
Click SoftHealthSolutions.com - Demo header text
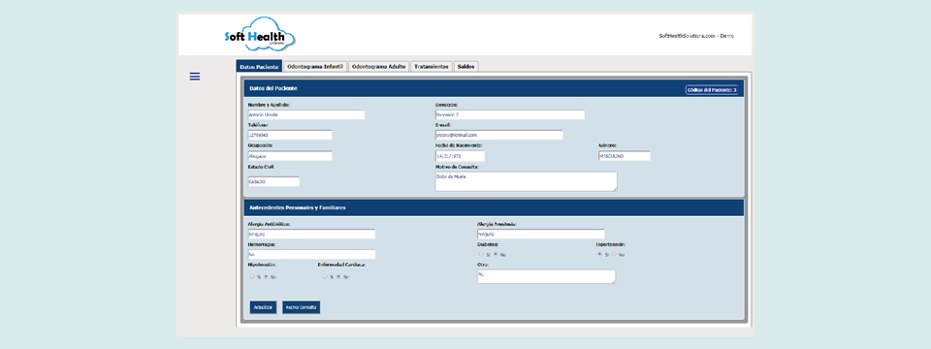(x=696, y=36)
